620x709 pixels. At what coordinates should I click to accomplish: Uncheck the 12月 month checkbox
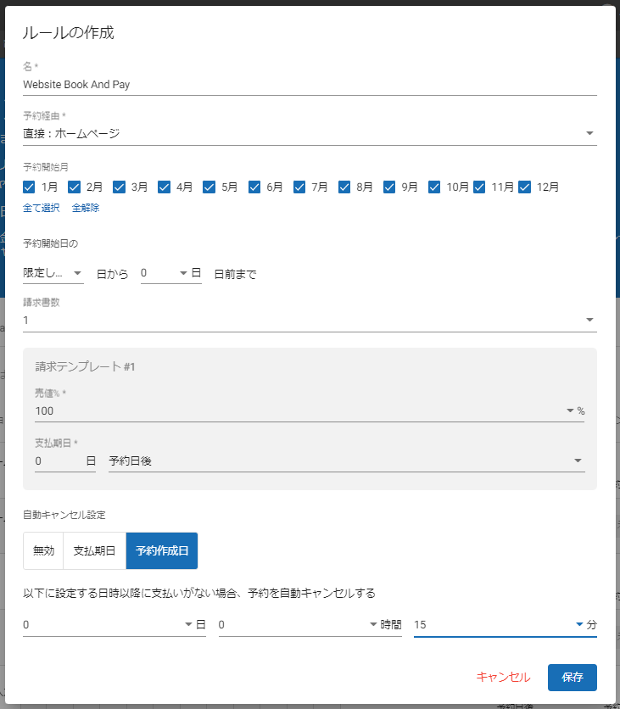click(525, 187)
